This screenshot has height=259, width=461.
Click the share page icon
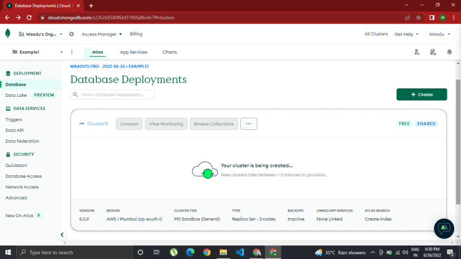pos(408,18)
